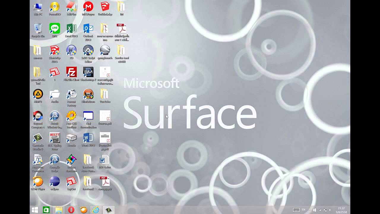The image size is (380, 214).
Task: Launch Format Factory from desktop
Action: tap(72, 98)
